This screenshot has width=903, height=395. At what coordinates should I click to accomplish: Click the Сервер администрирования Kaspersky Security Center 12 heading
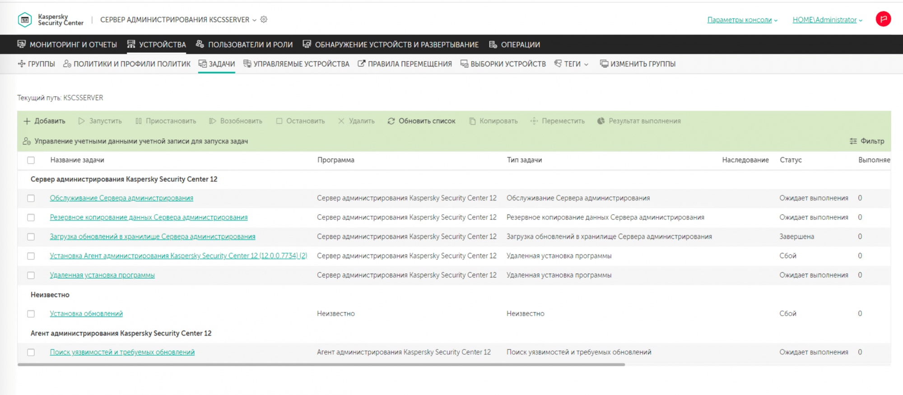click(x=124, y=179)
